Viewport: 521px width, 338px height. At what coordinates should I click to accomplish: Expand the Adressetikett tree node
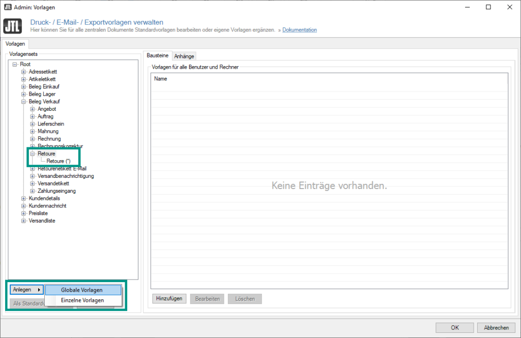click(23, 72)
